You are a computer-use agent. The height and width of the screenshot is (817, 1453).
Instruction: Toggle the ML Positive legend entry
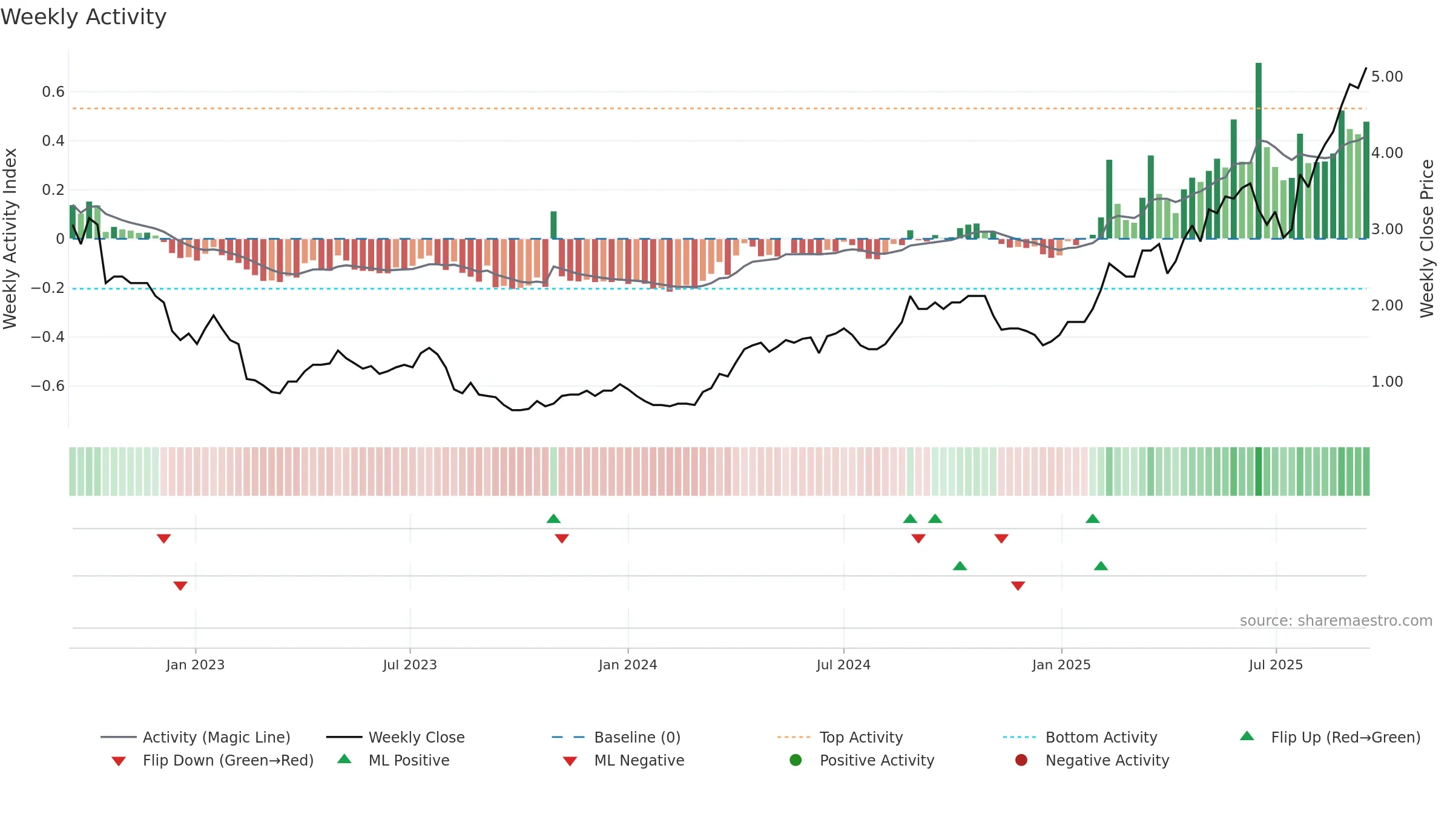click(x=394, y=760)
